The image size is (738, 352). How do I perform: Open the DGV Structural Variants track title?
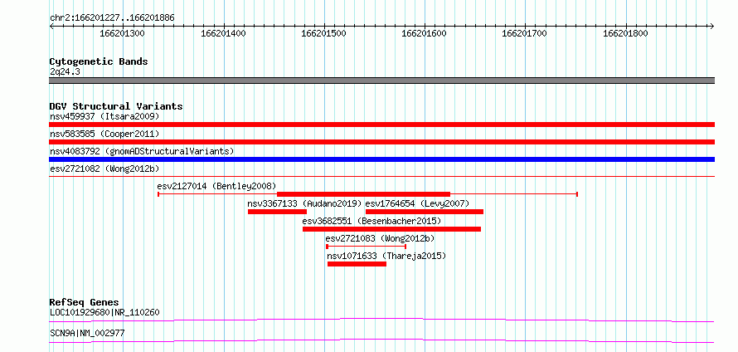click(116, 106)
